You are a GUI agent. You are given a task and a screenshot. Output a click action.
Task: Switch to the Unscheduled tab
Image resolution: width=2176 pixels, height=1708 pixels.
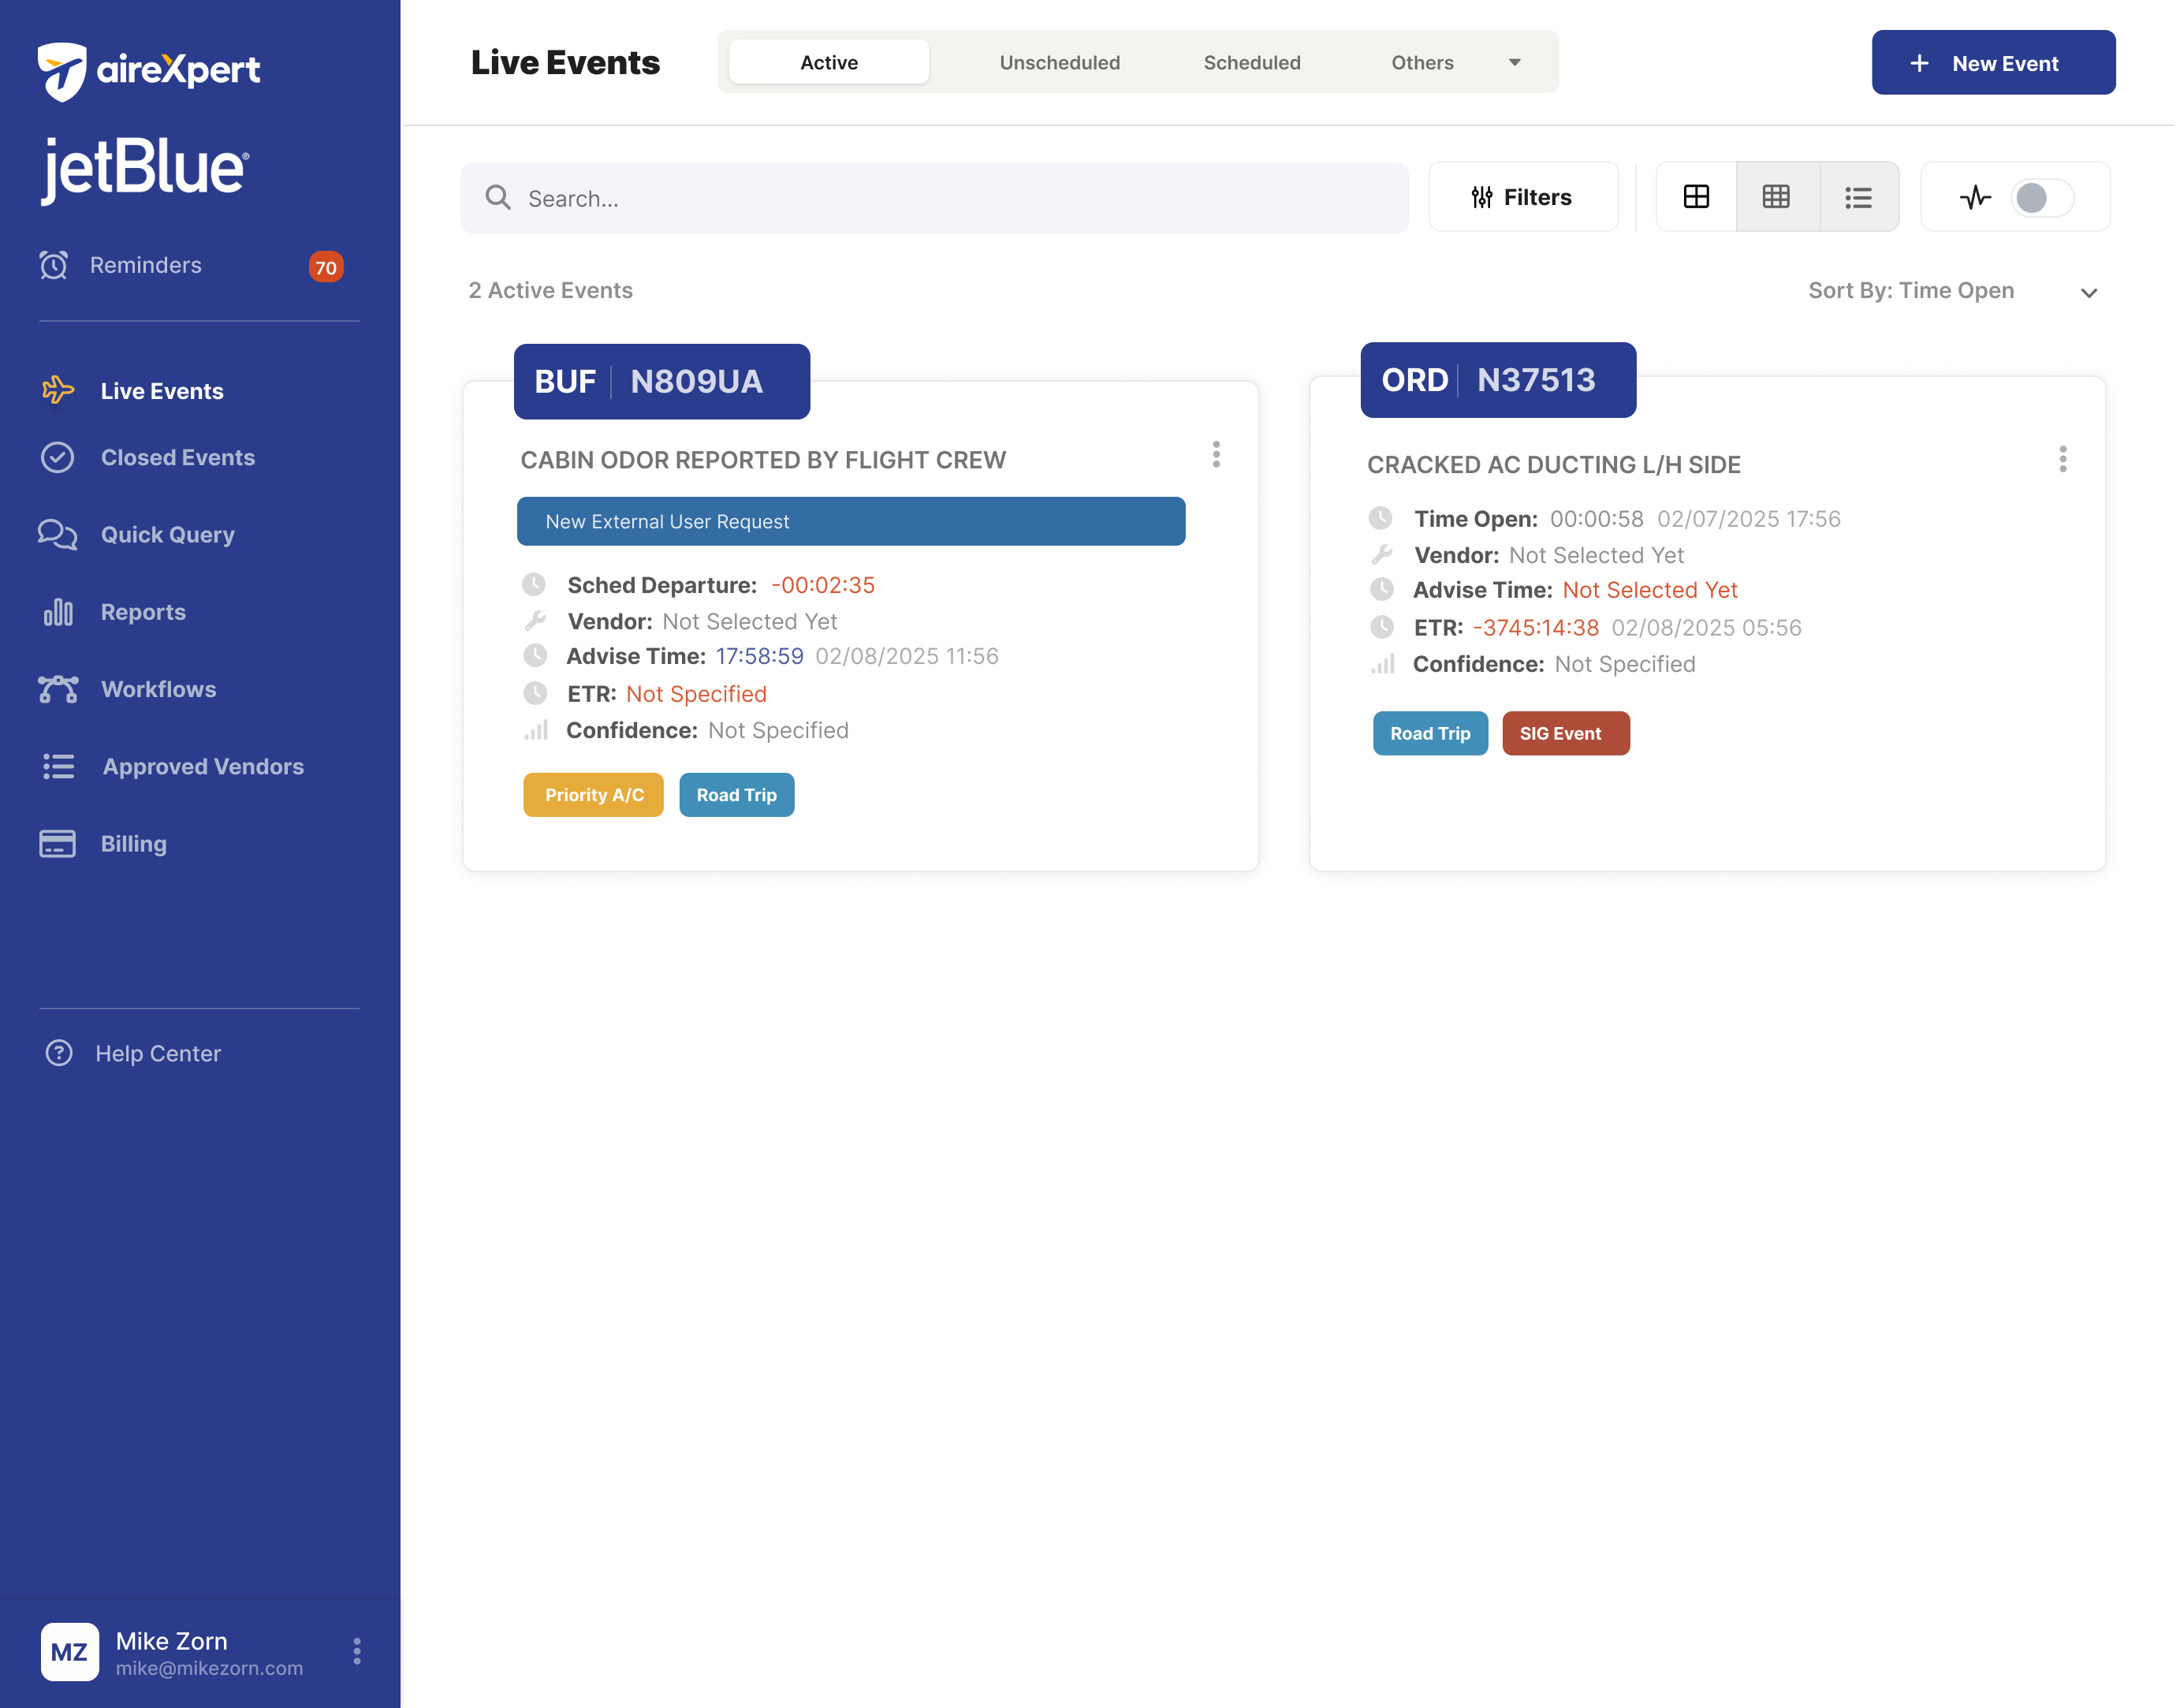(x=1060, y=62)
